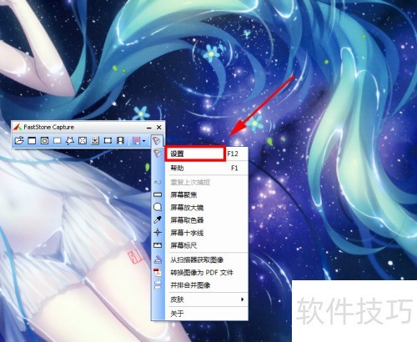The image size is (417, 342).
Task: Close the FastStone Capture window
Action: tap(159, 127)
